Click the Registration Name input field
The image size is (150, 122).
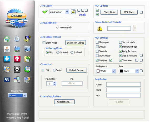123,85
